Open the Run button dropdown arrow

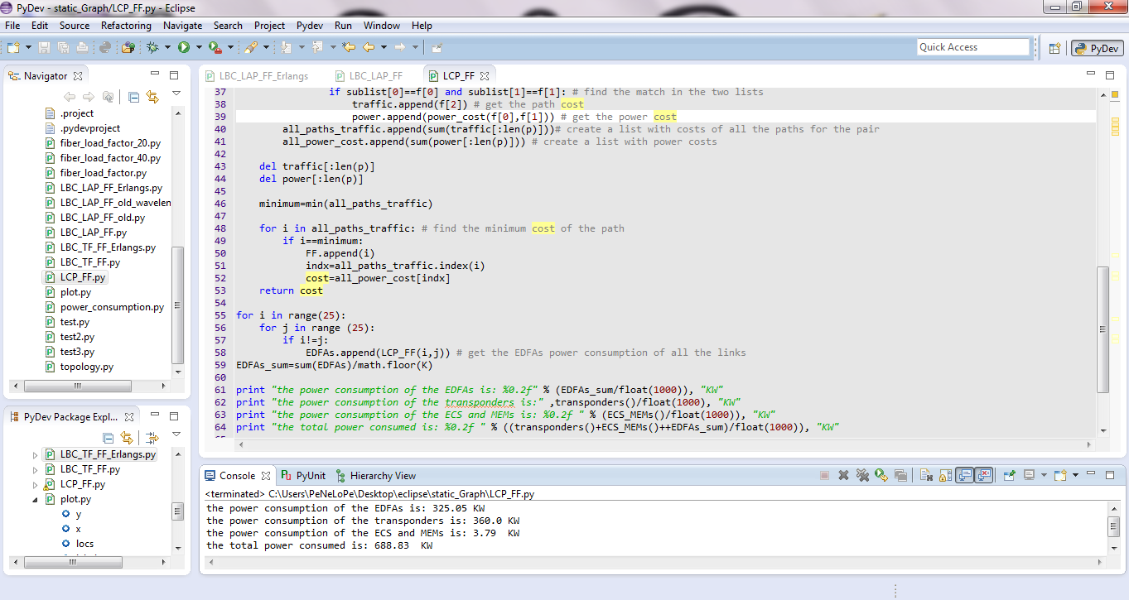tap(199, 47)
